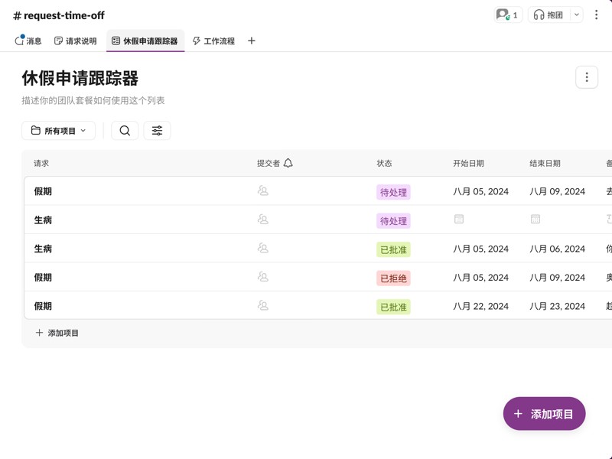Open the search within the tracker list
612x459 pixels.
pyautogui.click(x=124, y=130)
